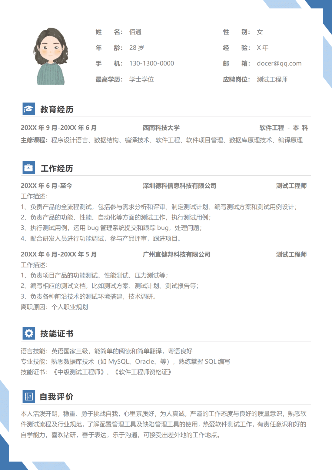Screen dimensions: 332x470
Task: Select 测试工程师 title beside 广州宜健邦 company
Action: point(291,254)
